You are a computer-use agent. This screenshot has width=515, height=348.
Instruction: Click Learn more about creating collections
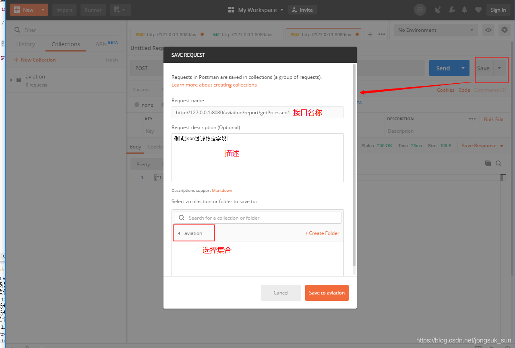214,85
